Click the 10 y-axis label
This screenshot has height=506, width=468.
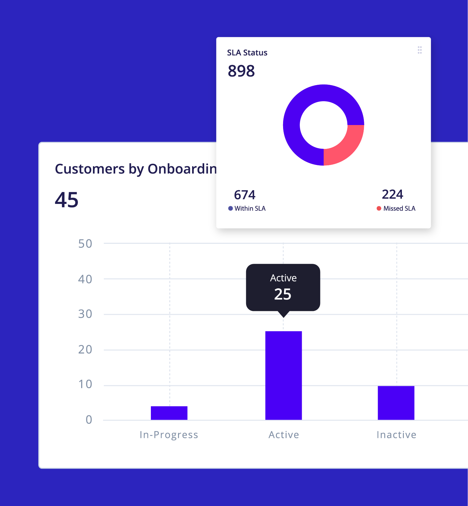click(x=85, y=384)
